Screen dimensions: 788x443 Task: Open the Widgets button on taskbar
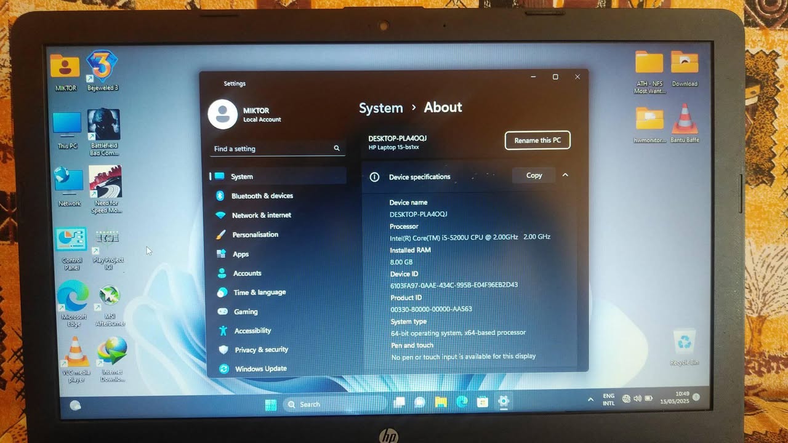point(76,405)
